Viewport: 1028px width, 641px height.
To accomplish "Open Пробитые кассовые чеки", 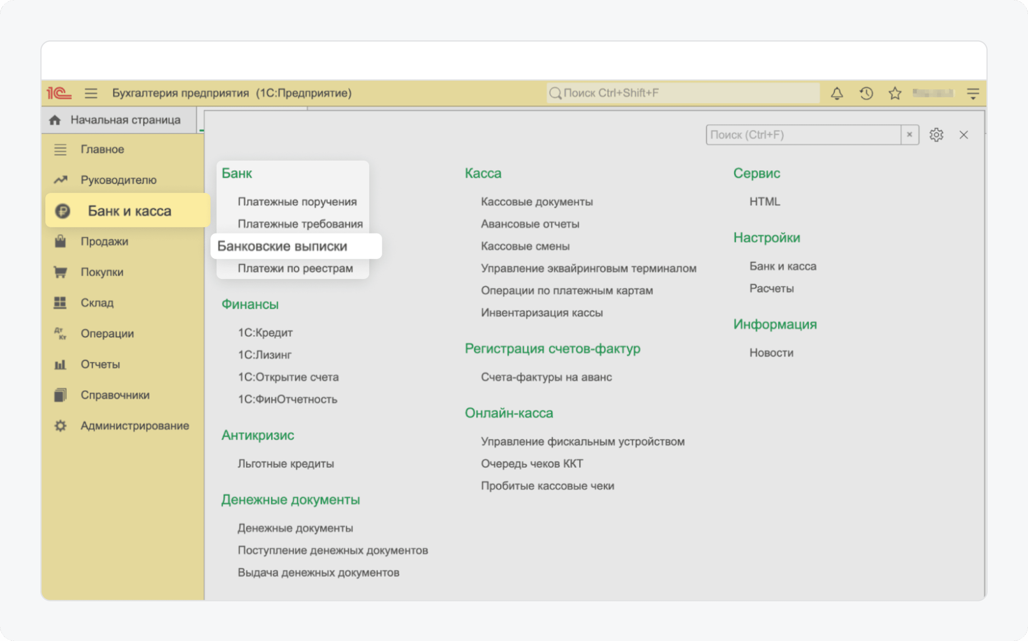I will click(547, 486).
